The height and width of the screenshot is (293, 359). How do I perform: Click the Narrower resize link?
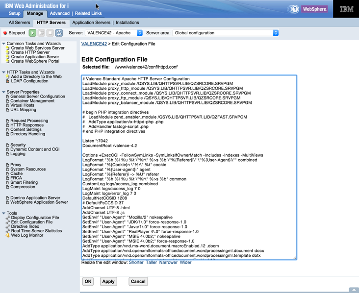(168, 262)
